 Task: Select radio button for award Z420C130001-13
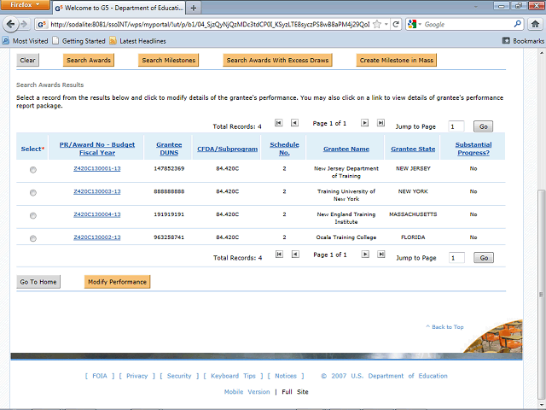pyautogui.click(x=33, y=170)
